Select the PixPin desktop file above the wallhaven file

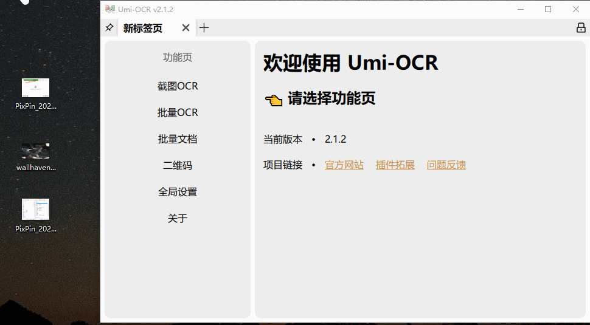(x=36, y=94)
